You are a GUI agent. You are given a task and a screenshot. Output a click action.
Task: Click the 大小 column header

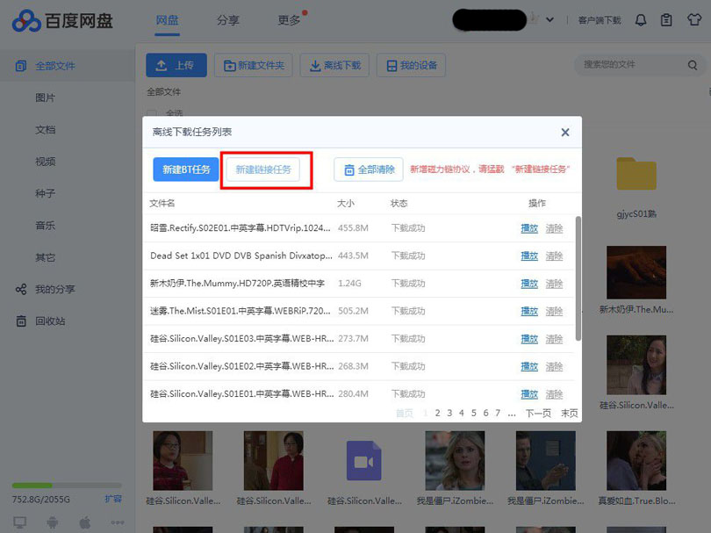tap(346, 203)
